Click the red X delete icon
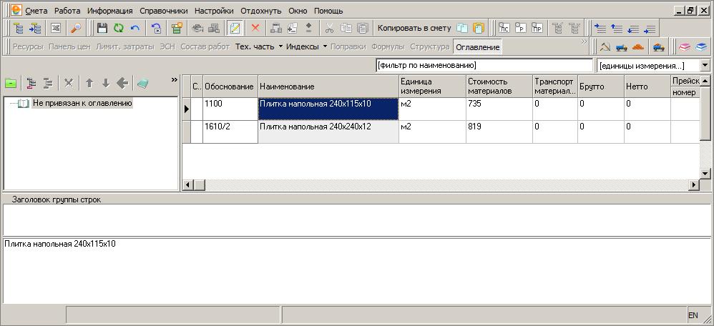Viewport: 714px width, 326px height. click(255, 28)
